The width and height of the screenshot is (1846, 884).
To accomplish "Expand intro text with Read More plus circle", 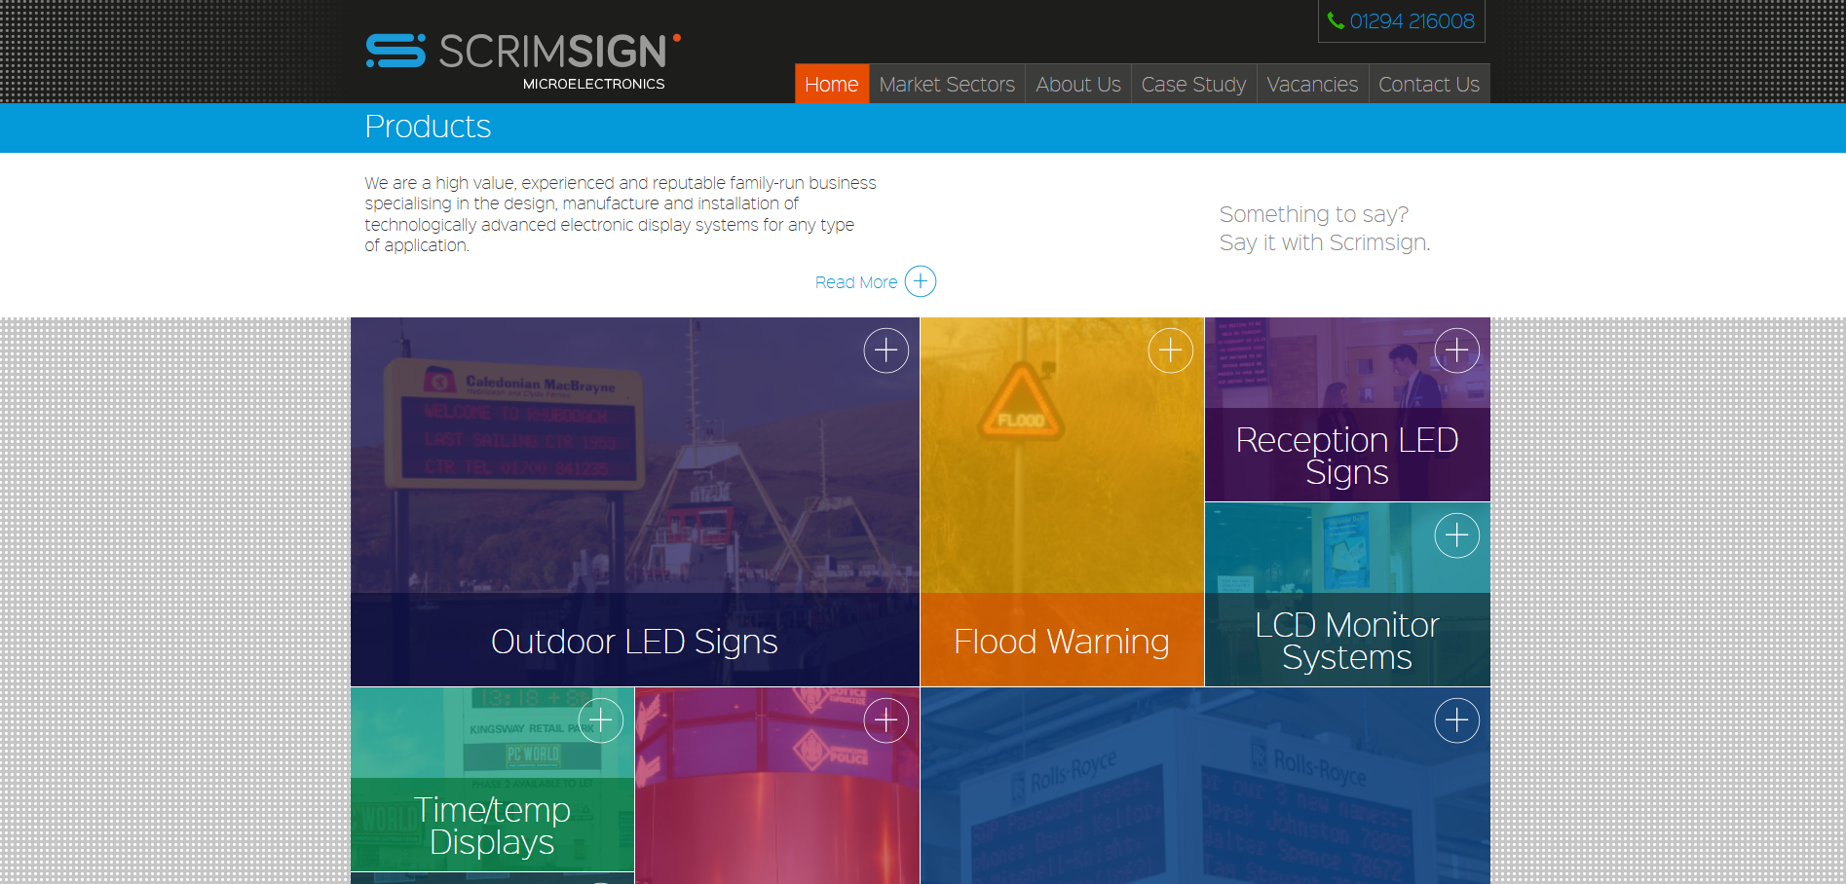I will 920,281.
